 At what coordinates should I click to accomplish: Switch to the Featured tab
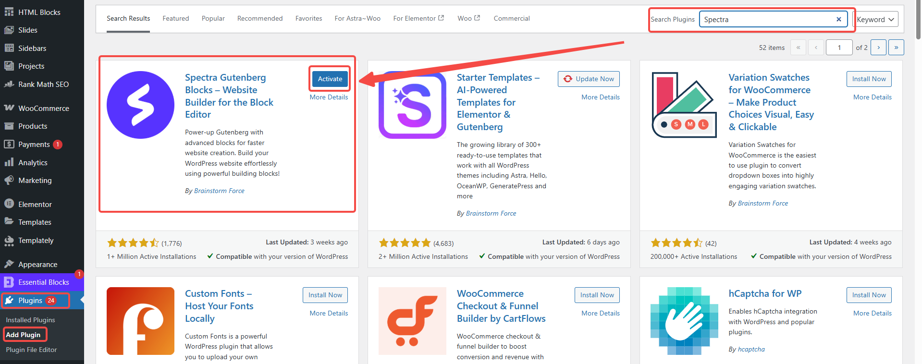[175, 18]
